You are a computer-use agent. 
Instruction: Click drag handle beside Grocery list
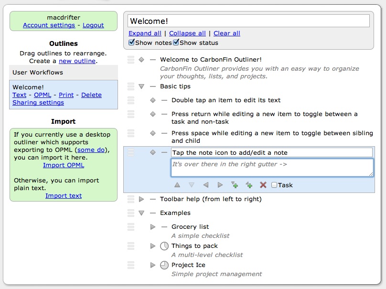point(131,227)
